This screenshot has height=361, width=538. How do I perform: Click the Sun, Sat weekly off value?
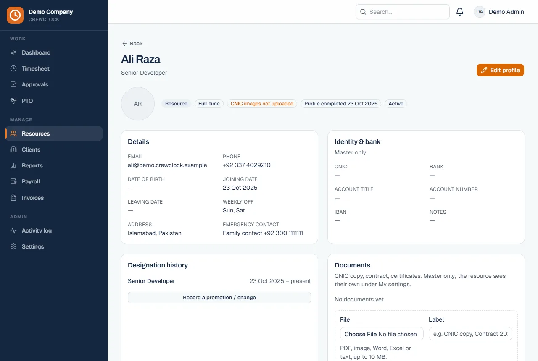[x=234, y=210]
